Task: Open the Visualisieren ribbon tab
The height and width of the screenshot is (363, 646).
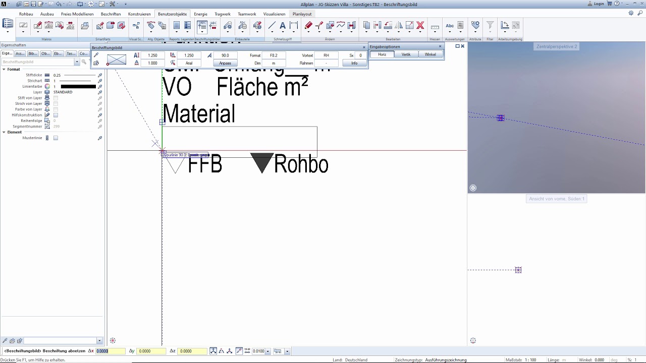Action: click(x=274, y=14)
